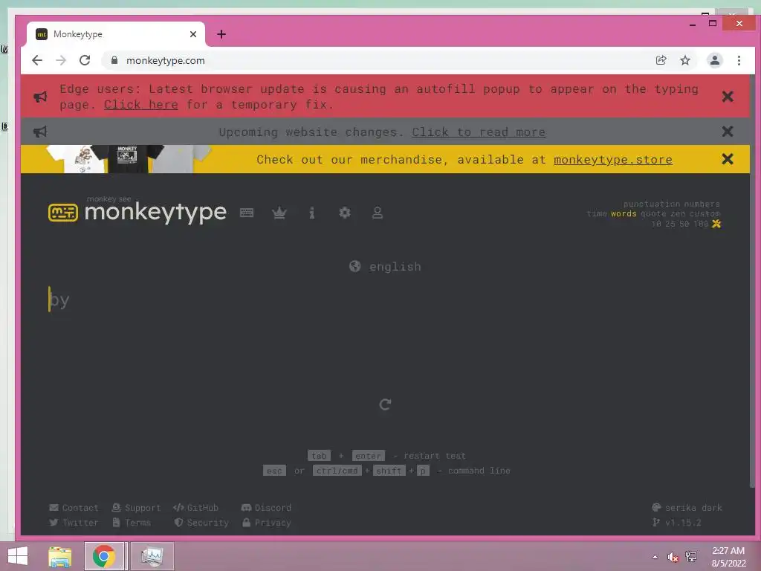This screenshot has height=571, width=761.
Task: Open version v1.15.2 changelog
Action: coord(677,523)
